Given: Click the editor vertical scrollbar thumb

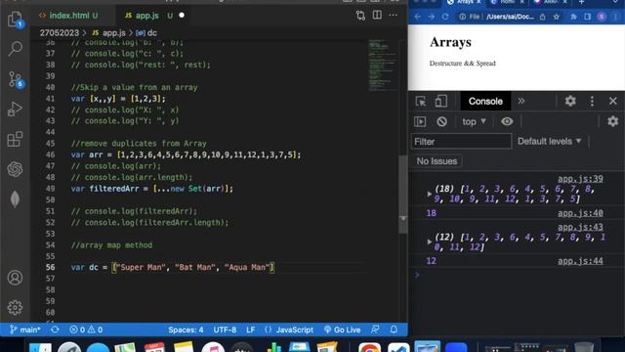Looking at the screenshot, I should tap(403, 195).
